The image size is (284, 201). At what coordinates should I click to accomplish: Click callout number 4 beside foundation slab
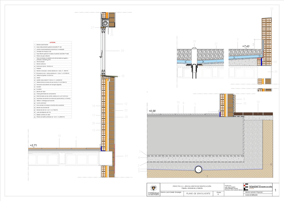coord(139,158)
